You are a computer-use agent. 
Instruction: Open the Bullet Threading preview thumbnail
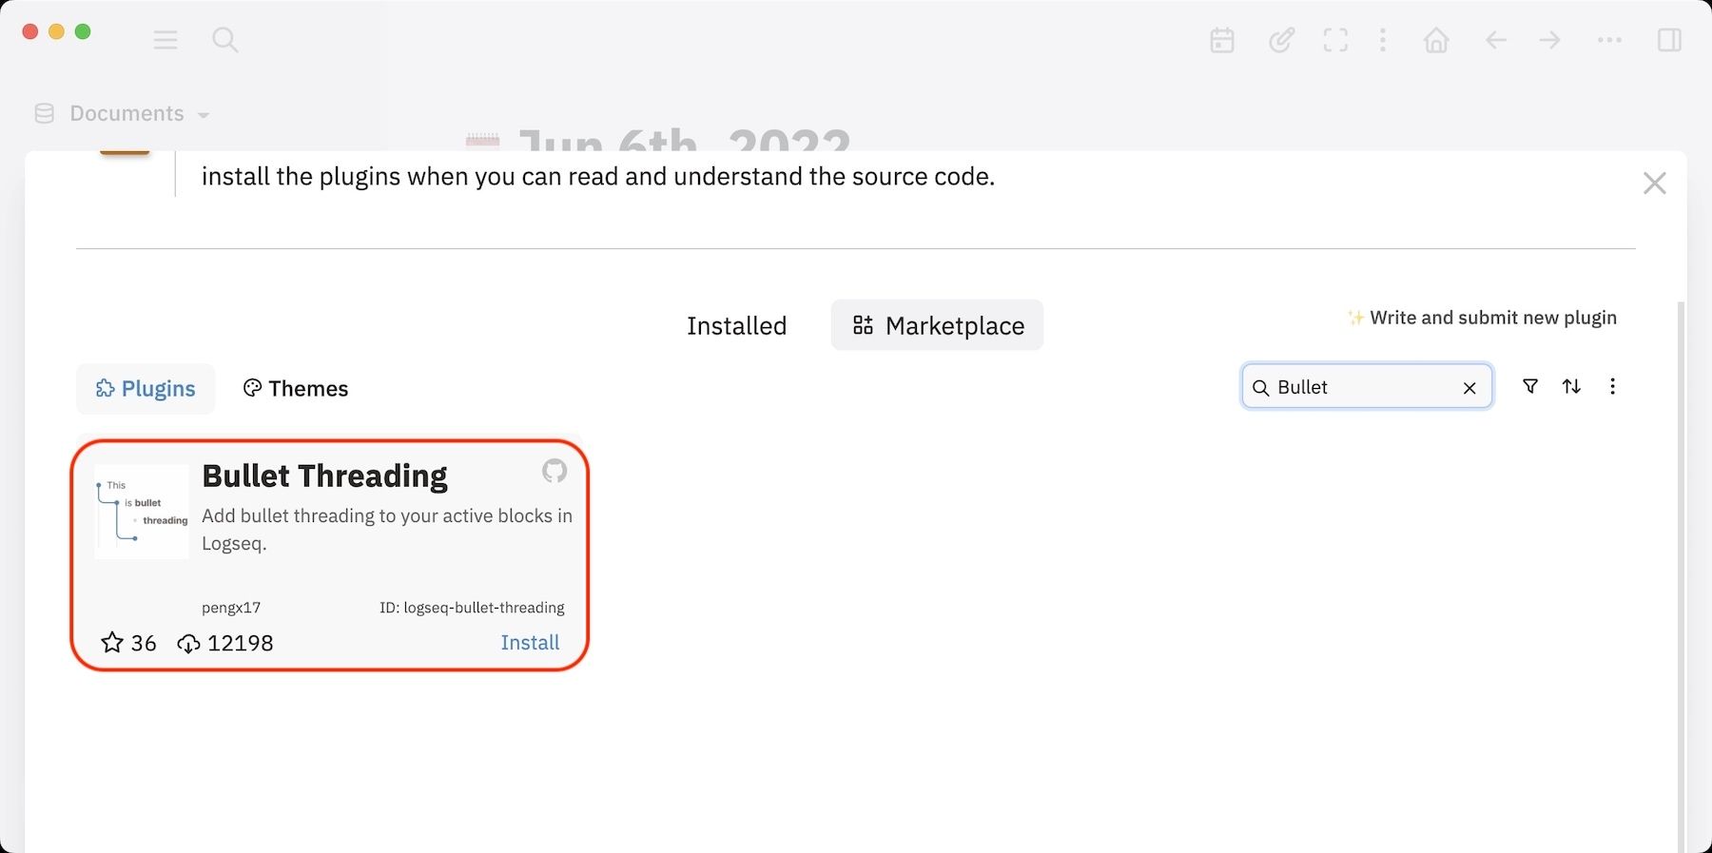[143, 512]
